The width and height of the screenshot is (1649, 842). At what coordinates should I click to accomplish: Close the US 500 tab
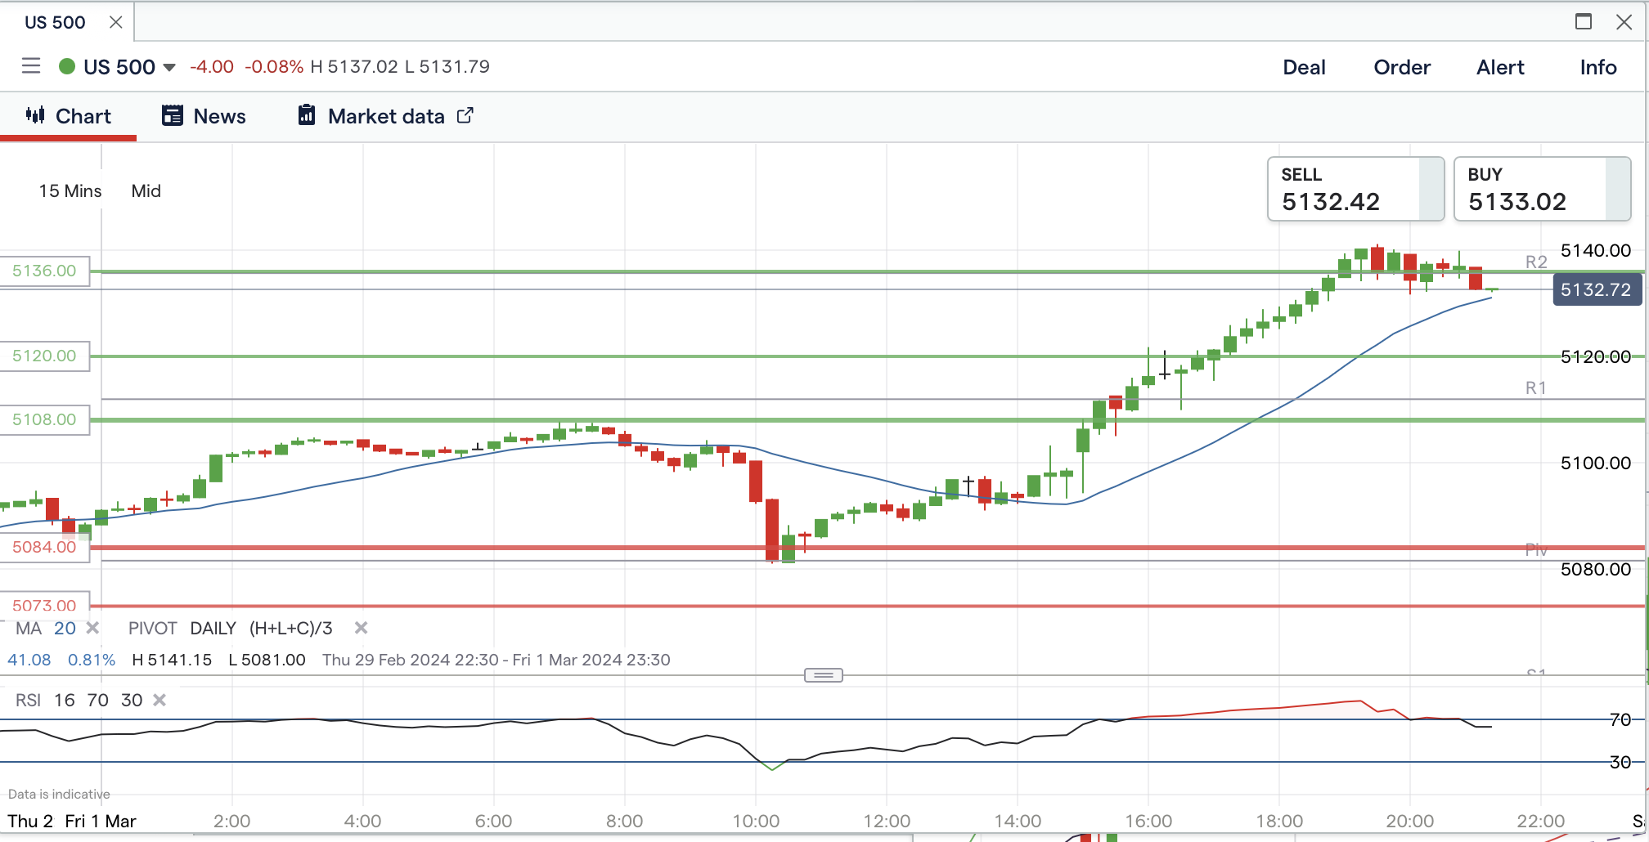(116, 22)
